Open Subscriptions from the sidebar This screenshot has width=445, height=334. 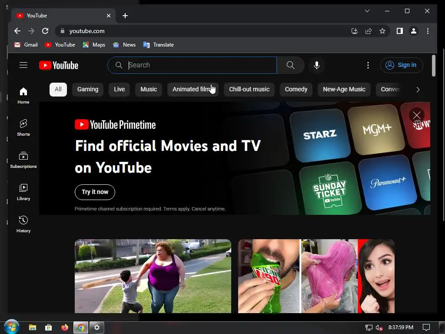(23, 160)
